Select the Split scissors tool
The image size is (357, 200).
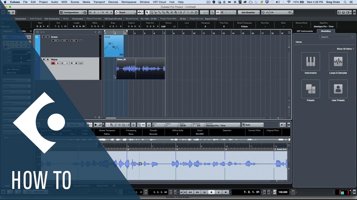[x=155, y=12]
